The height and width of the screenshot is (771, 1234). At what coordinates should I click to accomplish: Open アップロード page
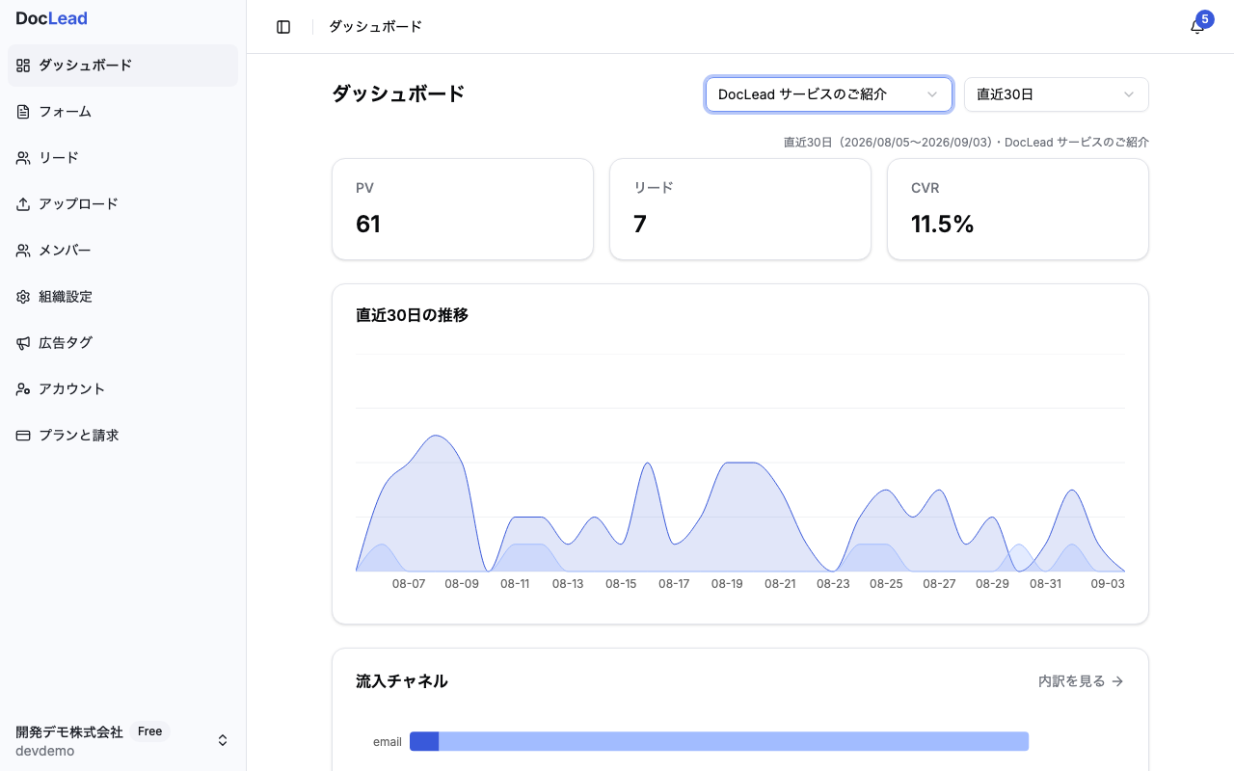122,204
